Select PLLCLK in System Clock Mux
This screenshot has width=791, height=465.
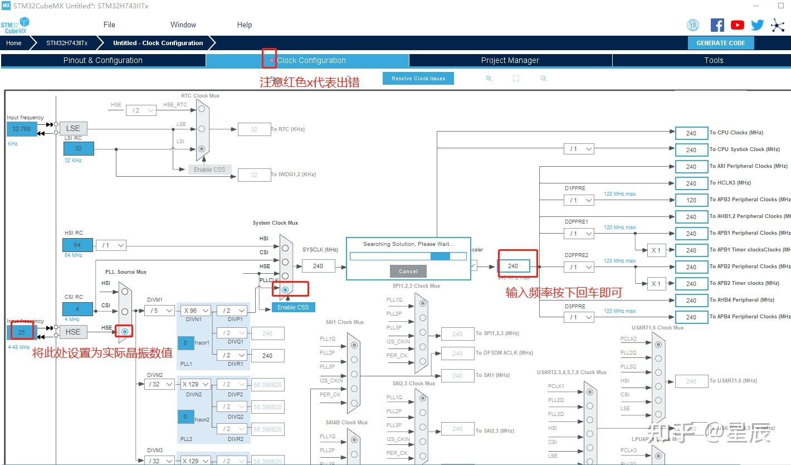[x=285, y=289]
